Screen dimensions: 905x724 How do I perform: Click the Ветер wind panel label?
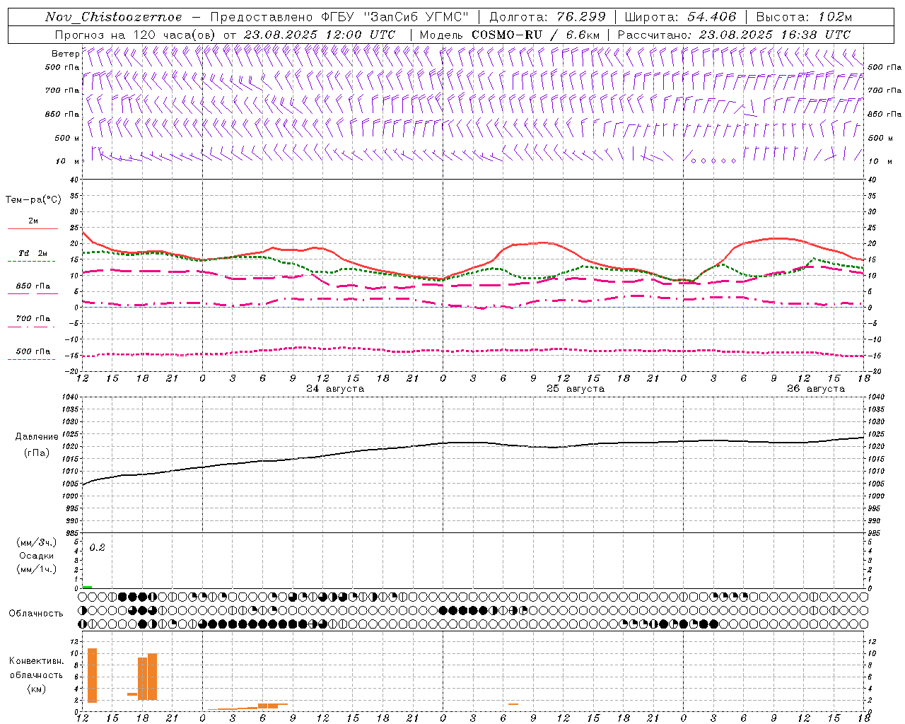[66, 54]
